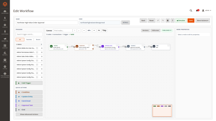Screen dimensions: 216x121
Task: Focus the Find nodes search field
Action: pyautogui.click(x=63, y=31)
